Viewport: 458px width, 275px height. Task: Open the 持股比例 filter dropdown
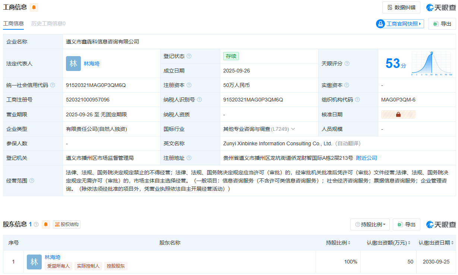[370, 224]
